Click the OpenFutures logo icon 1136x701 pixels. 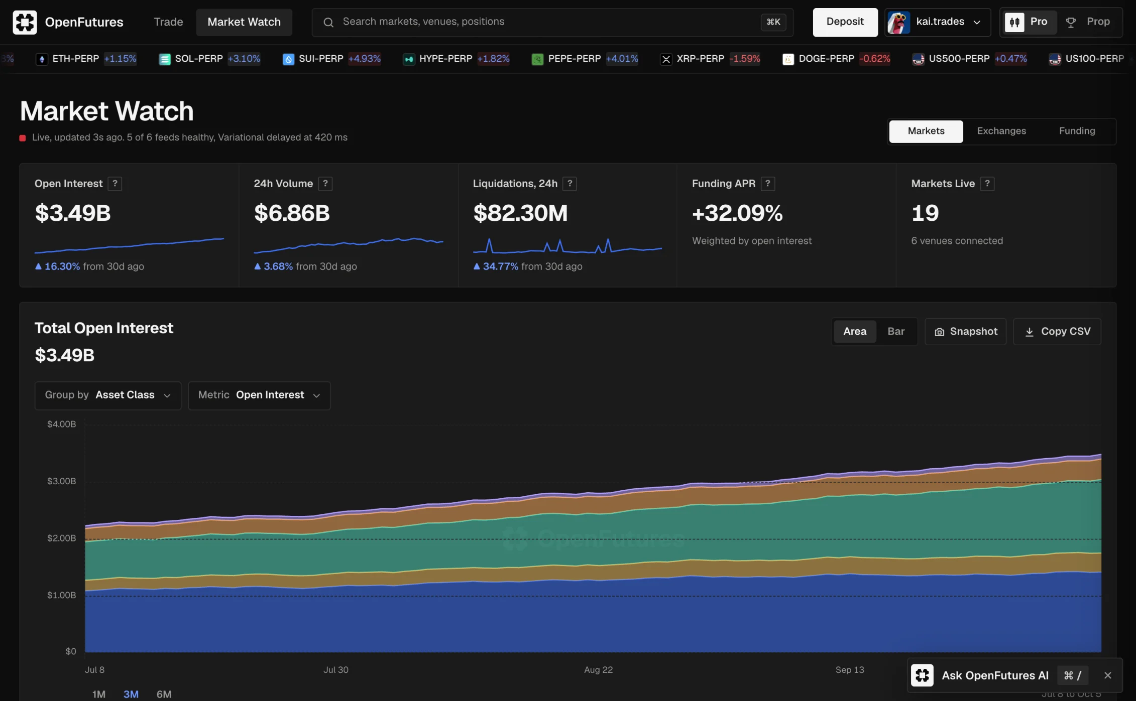[25, 22]
